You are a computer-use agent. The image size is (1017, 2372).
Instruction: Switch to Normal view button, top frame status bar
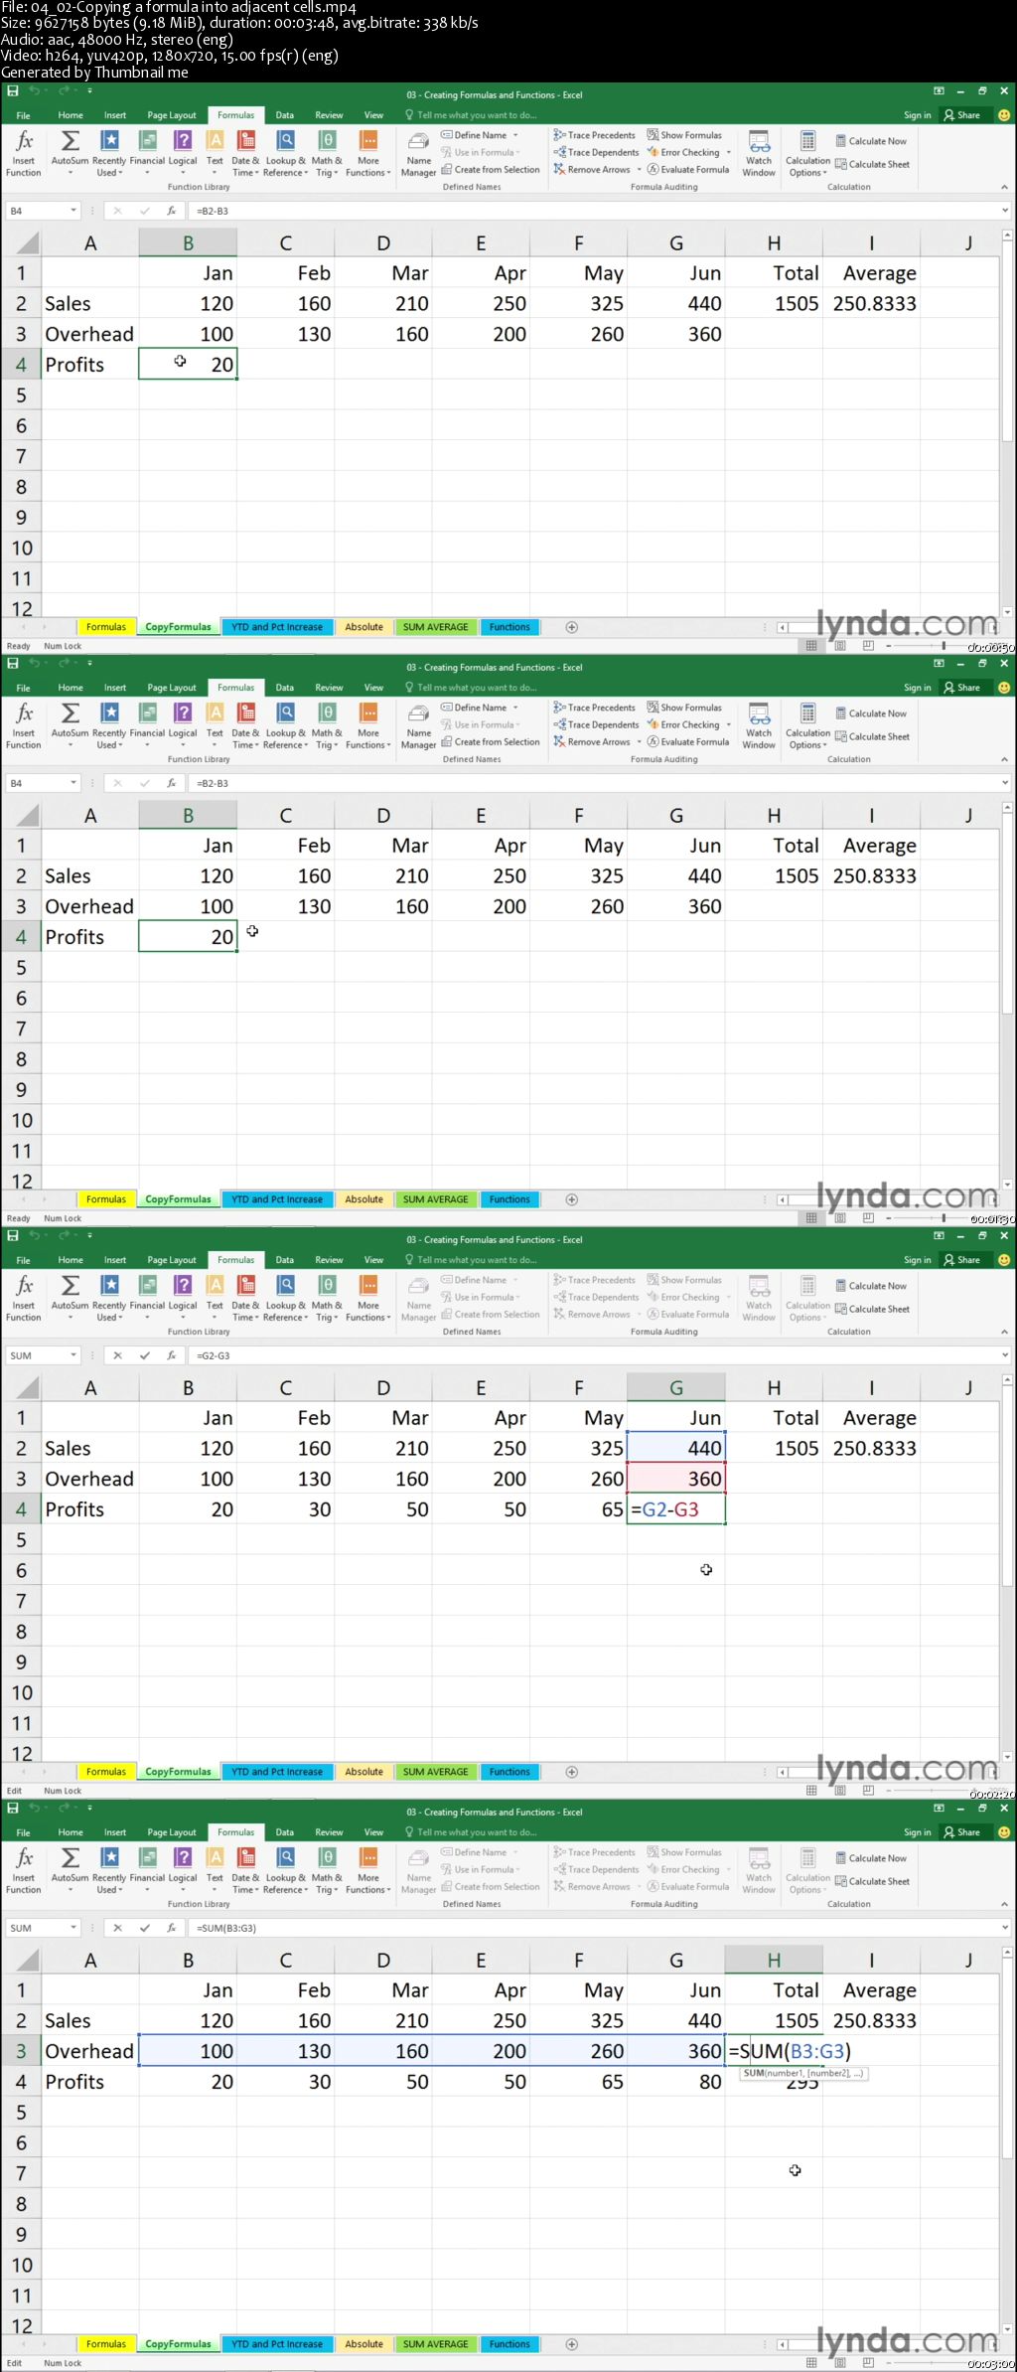point(811,646)
